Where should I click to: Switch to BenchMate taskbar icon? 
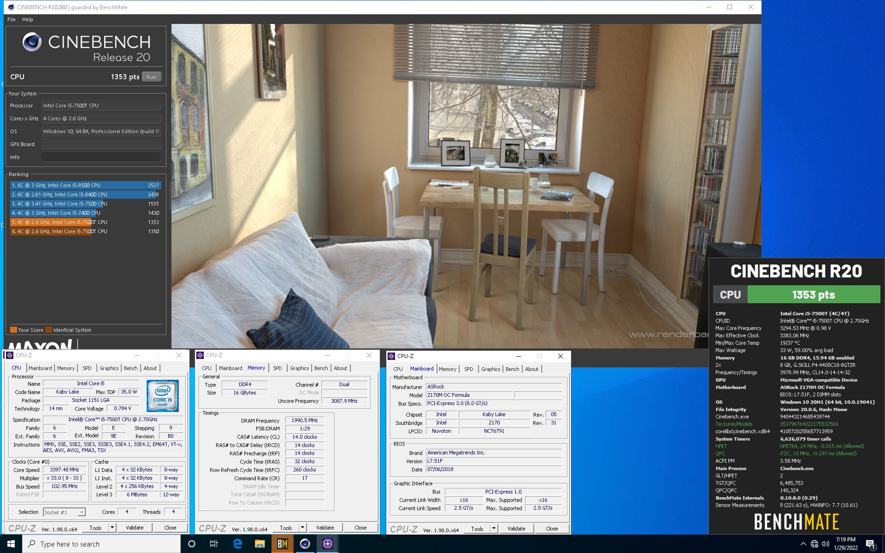click(283, 544)
